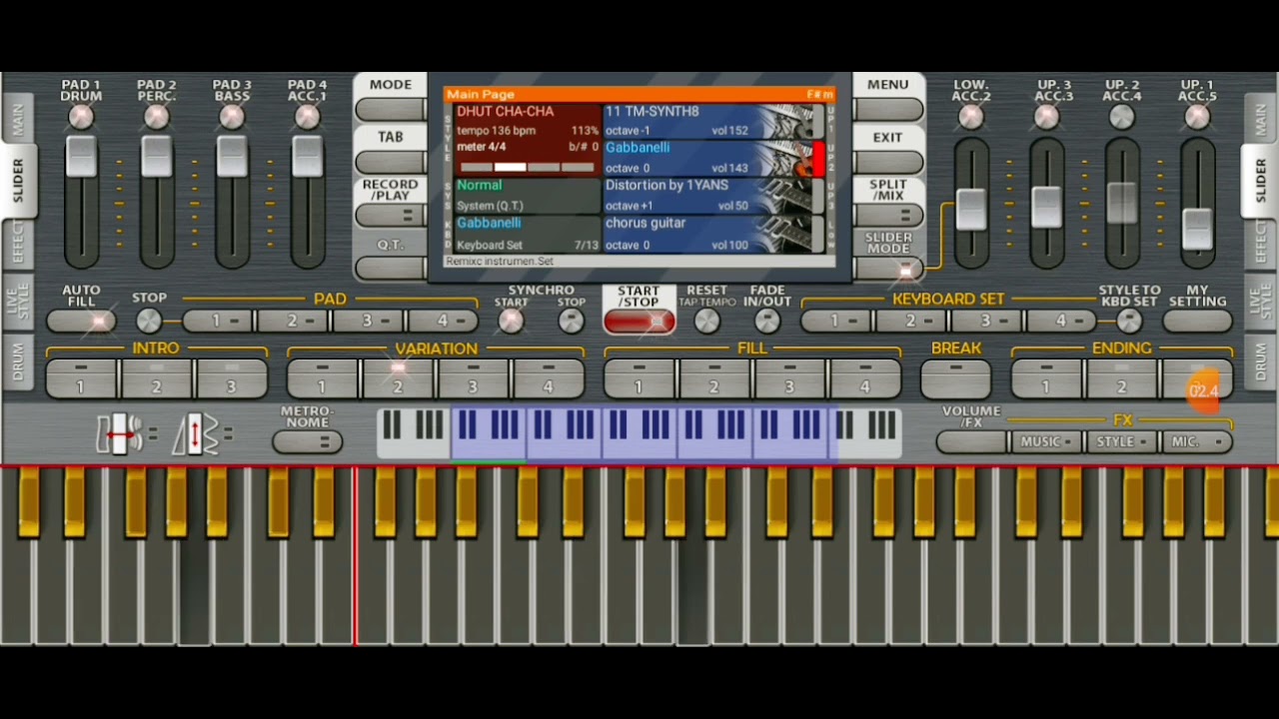
Task: Click the EXIT button
Action: (888, 162)
